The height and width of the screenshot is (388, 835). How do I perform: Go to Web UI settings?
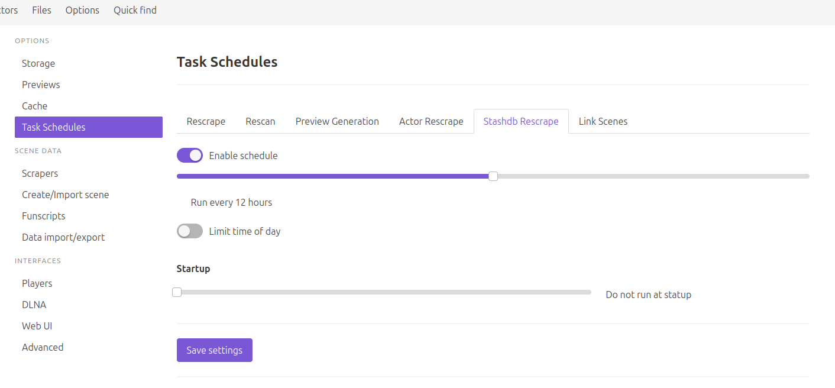click(x=89, y=326)
